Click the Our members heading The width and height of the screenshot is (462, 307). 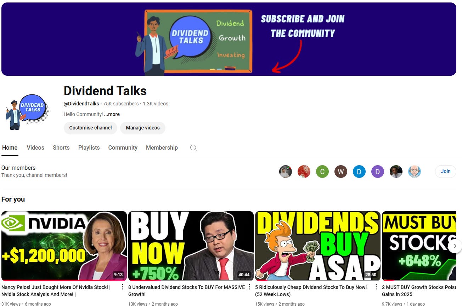pyautogui.click(x=18, y=168)
